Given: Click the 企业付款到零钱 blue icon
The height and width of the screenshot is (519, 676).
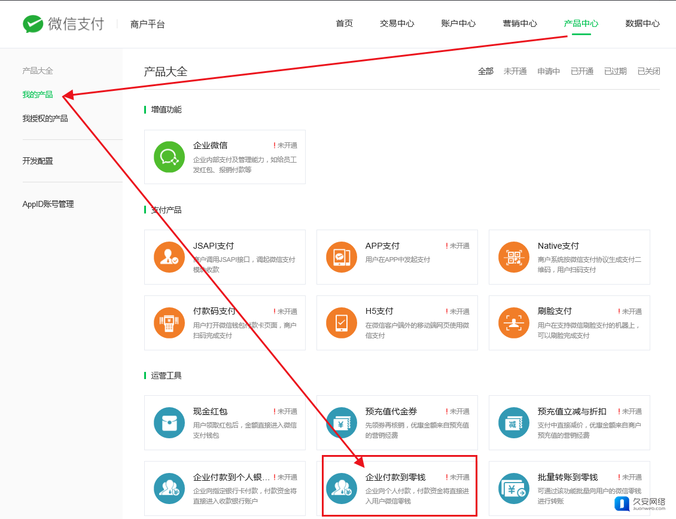Looking at the screenshot, I should pyautogui.click(x=342, y=489).
